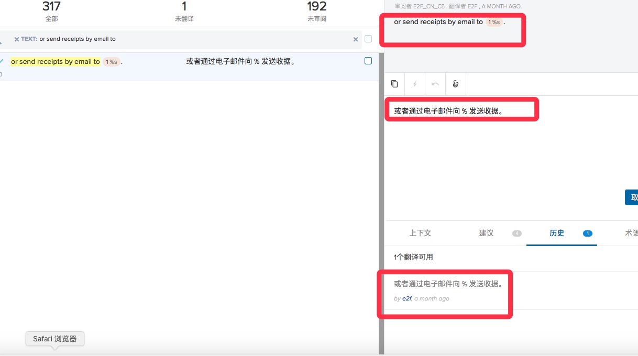Screen dimensions: 638x356
Task: Click the gray suggestion count badge beside 建议
Action: tap(517, 234)
